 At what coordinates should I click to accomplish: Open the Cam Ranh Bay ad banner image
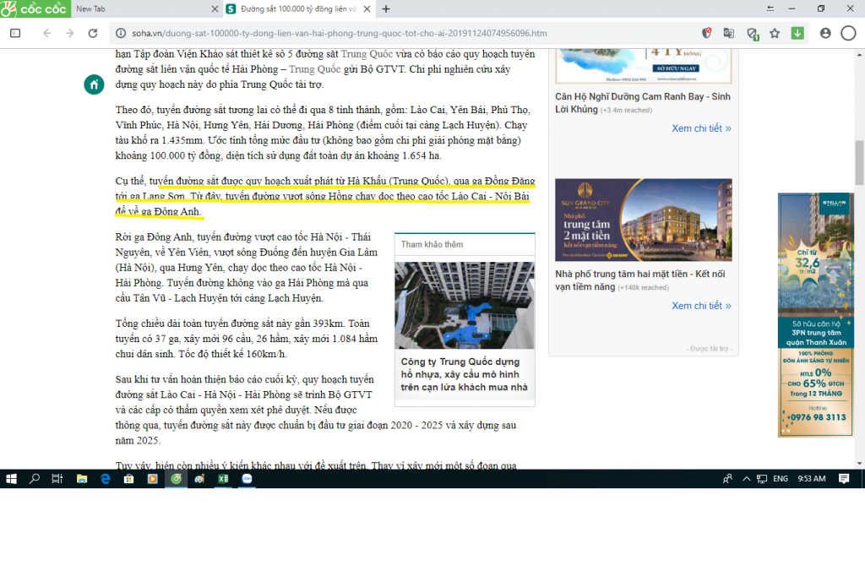click(x=643, y=66)
